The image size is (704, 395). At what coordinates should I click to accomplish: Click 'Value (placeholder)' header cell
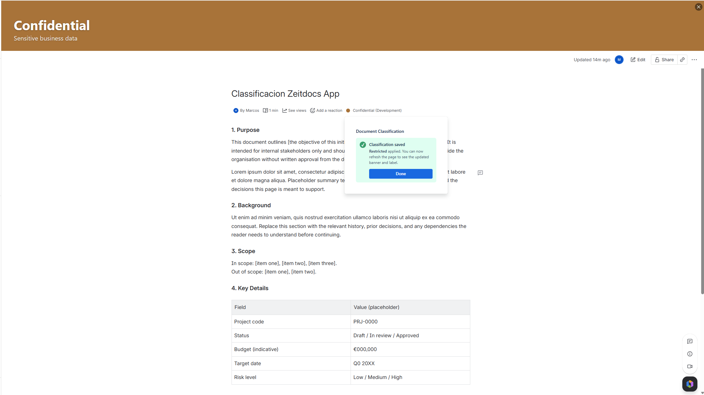point(410,307)
